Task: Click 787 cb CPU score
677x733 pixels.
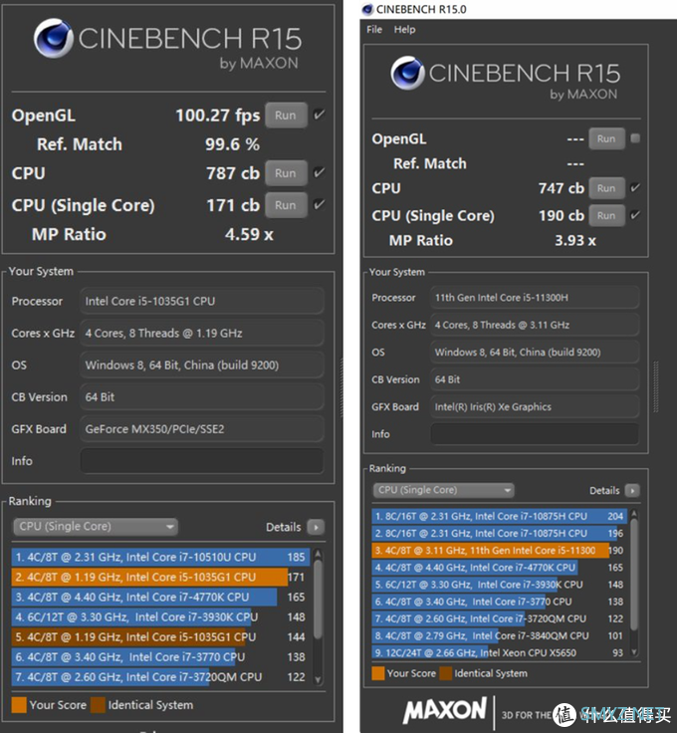Action: tap(233, 173)
